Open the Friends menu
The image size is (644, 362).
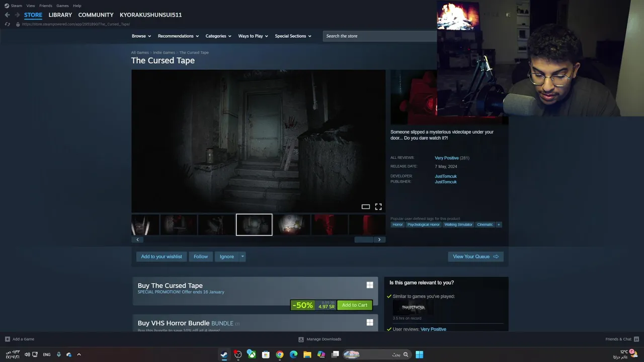tap(46, 6)
